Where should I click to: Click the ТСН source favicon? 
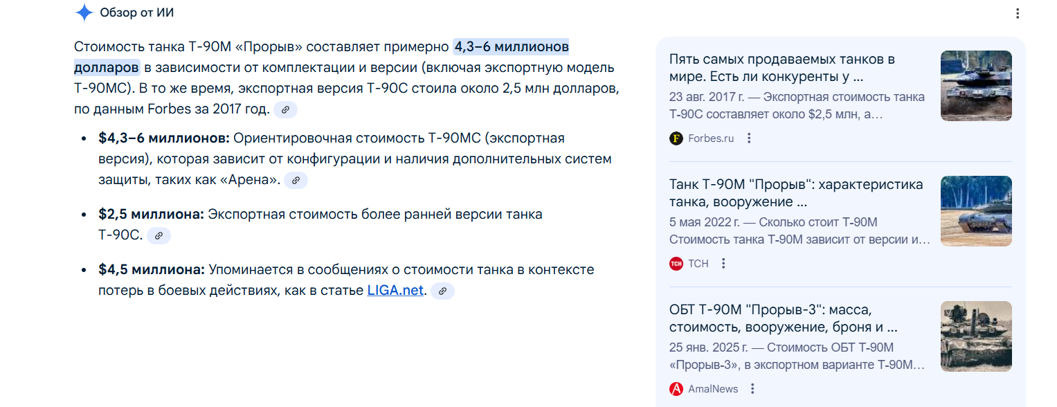click(x=676, y=263)
